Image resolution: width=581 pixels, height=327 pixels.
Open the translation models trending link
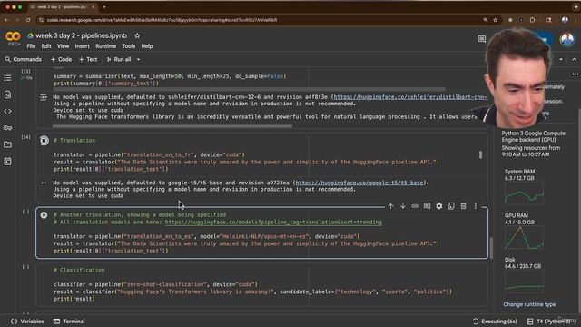[273, 222]
